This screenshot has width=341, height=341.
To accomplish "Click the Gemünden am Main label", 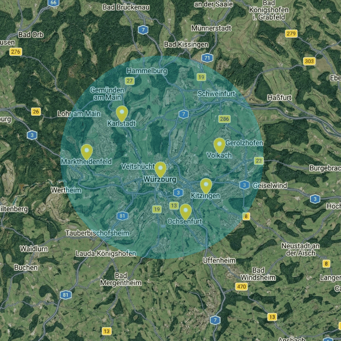I will pos(107,94).
